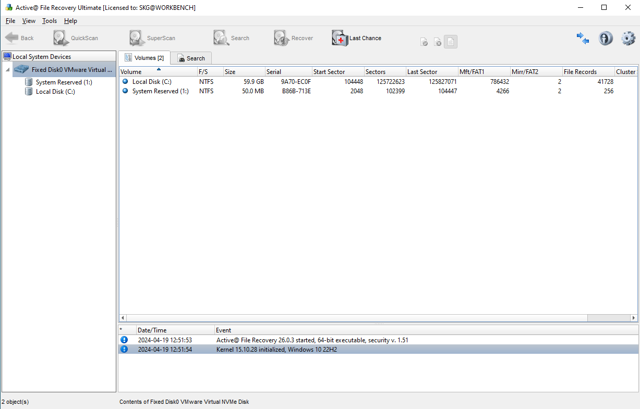Sort by the Volume column header

pyautogui.click(x=158, y=71)
